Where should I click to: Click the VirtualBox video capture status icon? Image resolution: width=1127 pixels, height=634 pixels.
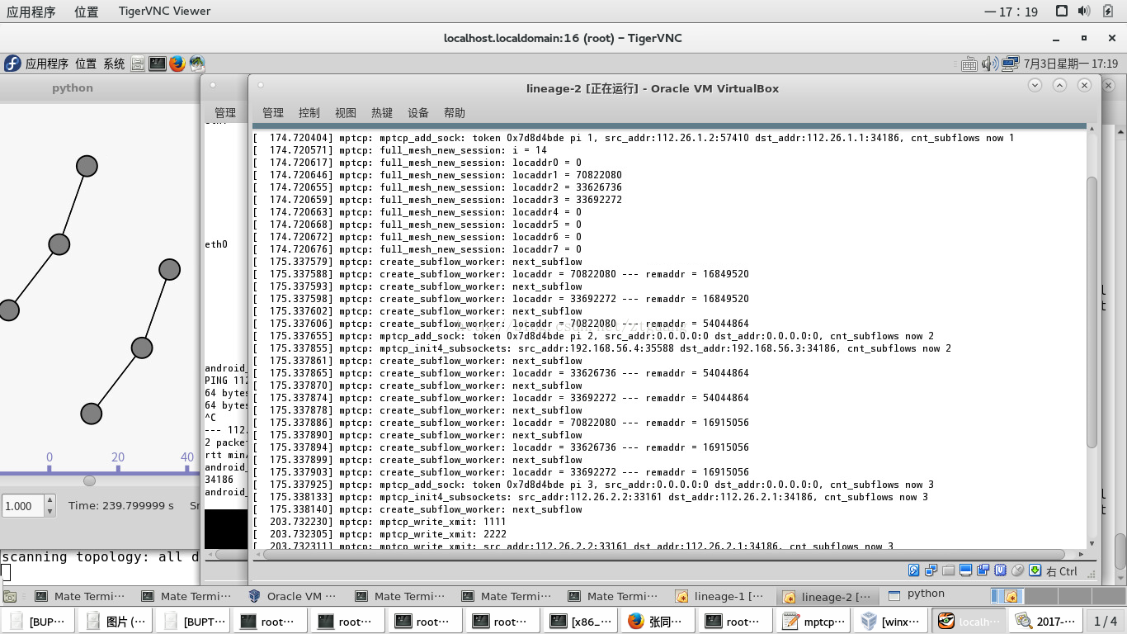click(x=983, y=570)
